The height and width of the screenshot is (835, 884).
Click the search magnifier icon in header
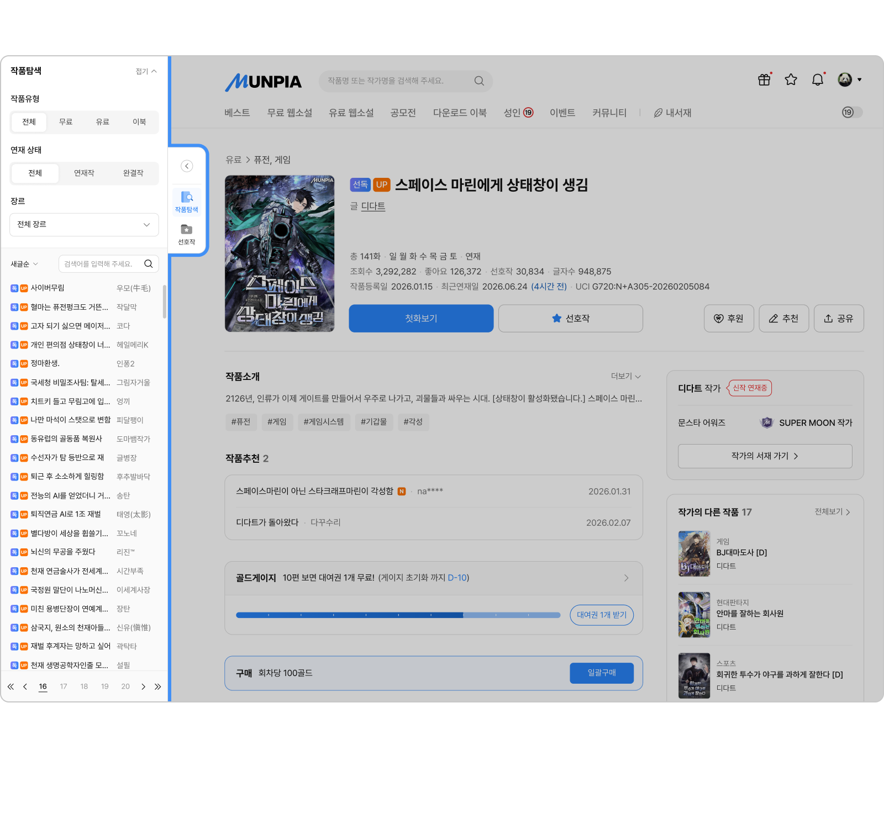click(479, 81)
